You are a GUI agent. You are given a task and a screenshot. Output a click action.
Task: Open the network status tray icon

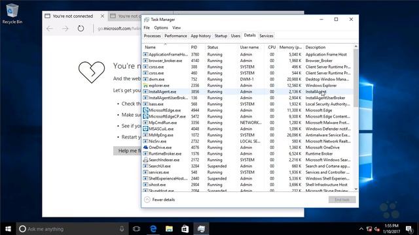pyautogui.click(x=369, y=229)
